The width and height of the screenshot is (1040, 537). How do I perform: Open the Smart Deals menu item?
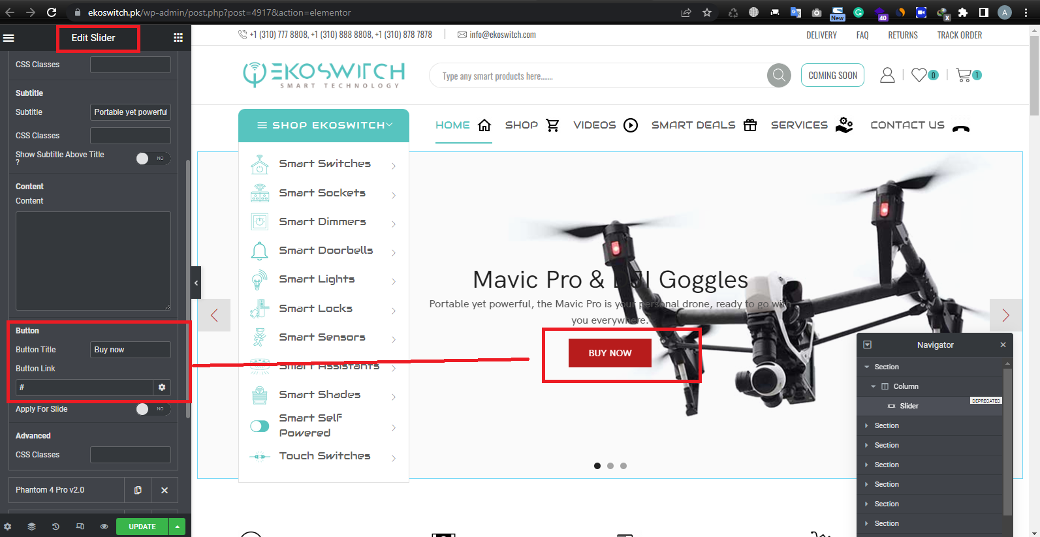[x=704, y=125]
